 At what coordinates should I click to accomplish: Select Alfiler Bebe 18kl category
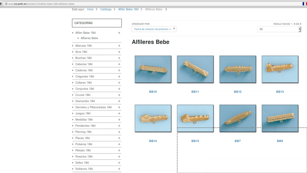85,33
